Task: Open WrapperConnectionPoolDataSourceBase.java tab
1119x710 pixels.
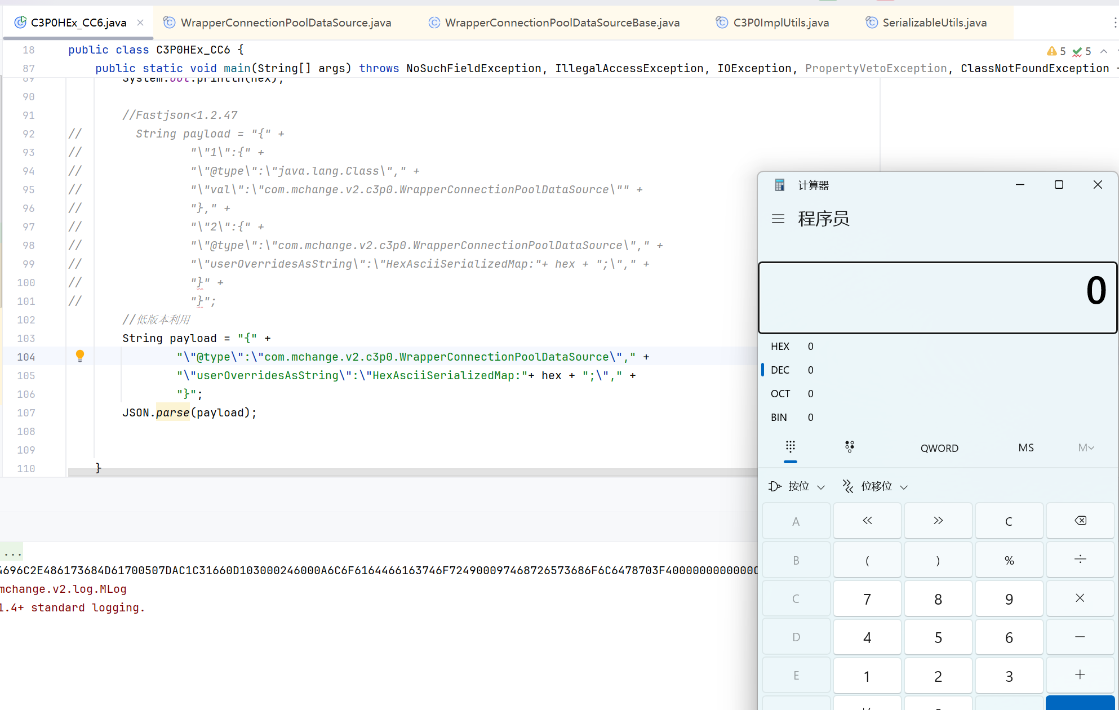Action: coord(554,23)
